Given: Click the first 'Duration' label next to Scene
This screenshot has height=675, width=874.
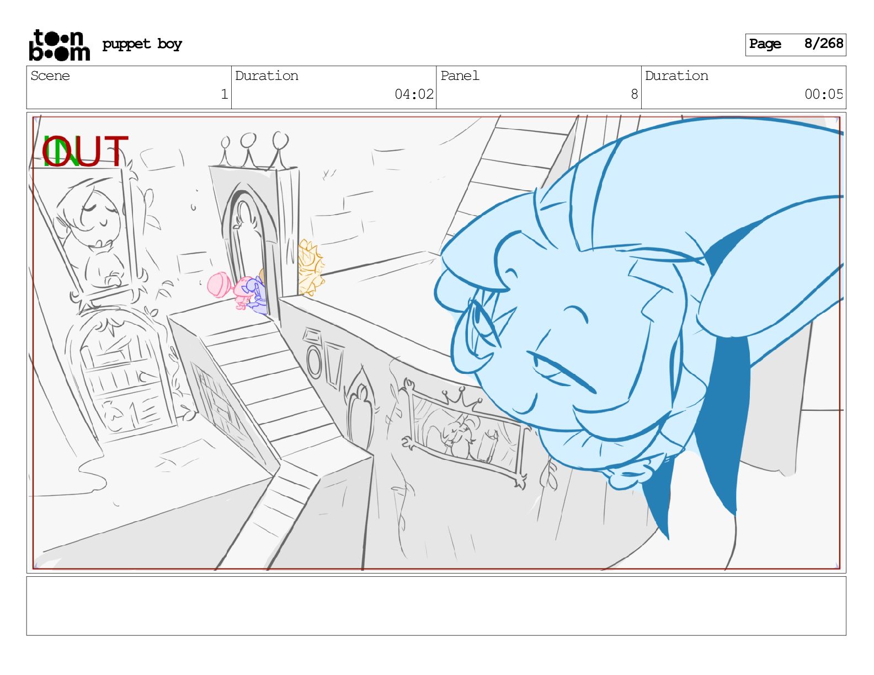Looking at the screenshot, I should click(267, 76).
